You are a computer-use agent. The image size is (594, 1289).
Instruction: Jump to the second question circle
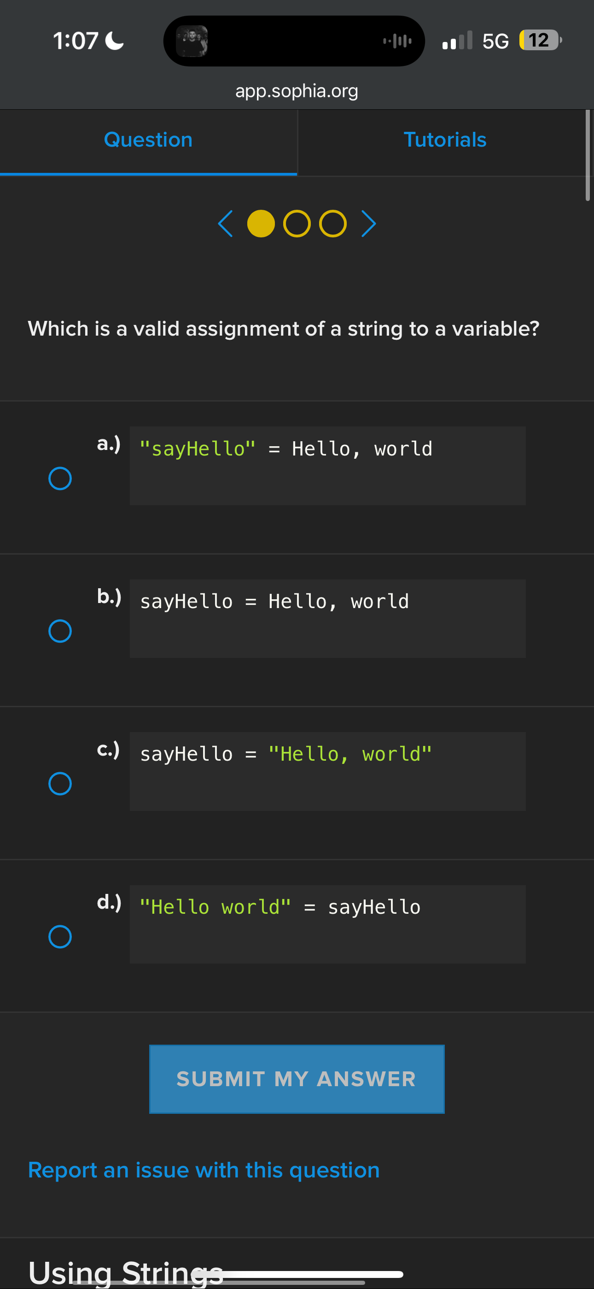[x=297, y=224]
